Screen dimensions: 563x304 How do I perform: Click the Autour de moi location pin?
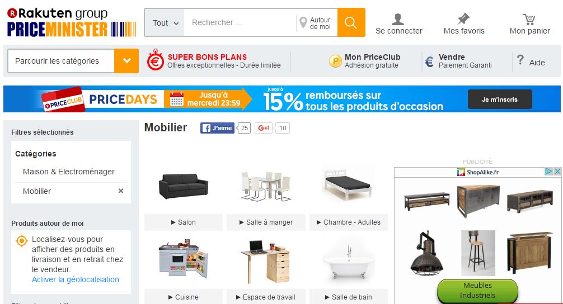(303, 23)
